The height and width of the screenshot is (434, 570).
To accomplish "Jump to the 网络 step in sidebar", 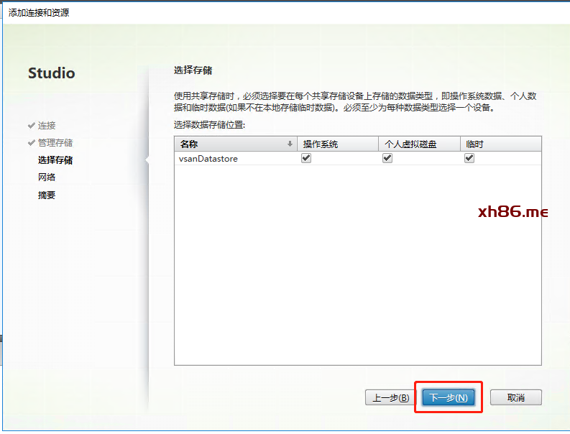I will point(47,177).
